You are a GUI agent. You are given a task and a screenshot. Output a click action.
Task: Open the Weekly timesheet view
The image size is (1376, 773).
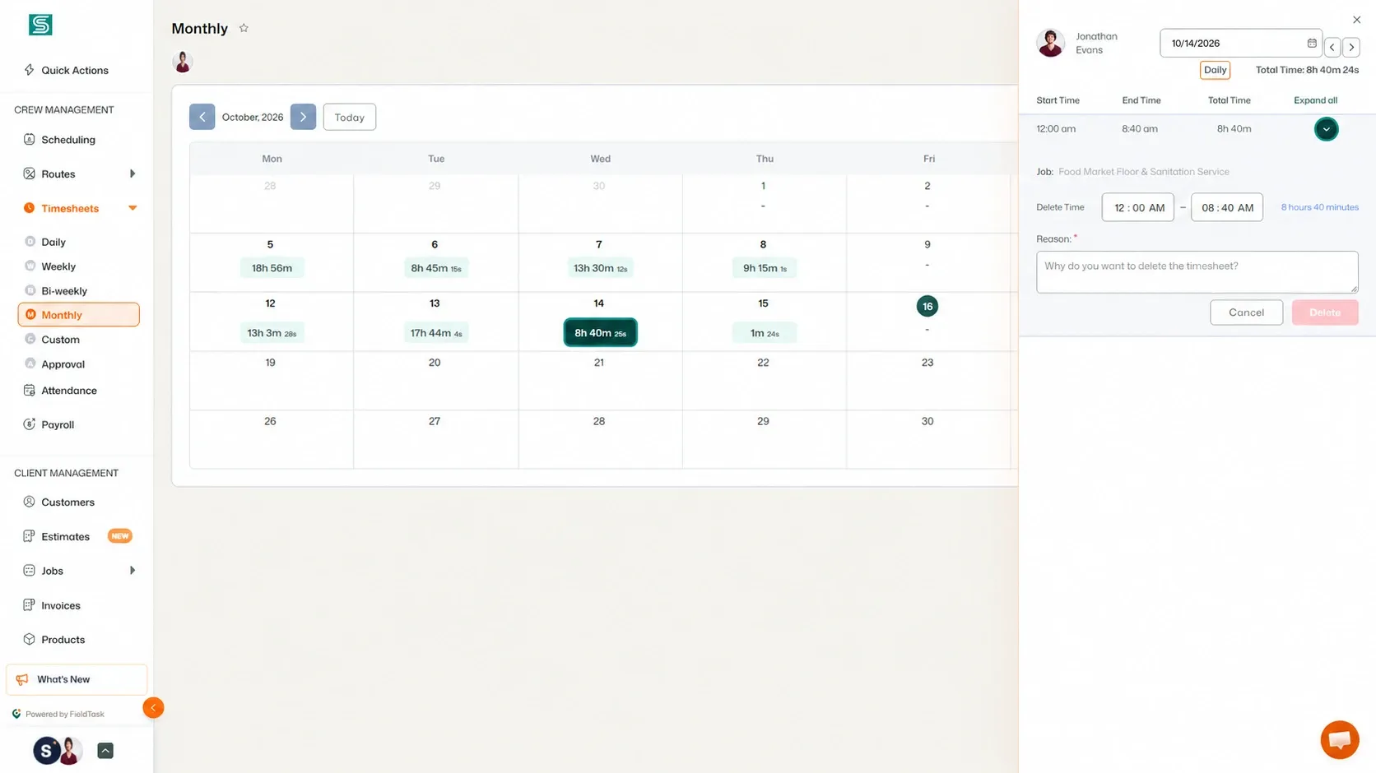pyautogui.click(x=58, y=266)
